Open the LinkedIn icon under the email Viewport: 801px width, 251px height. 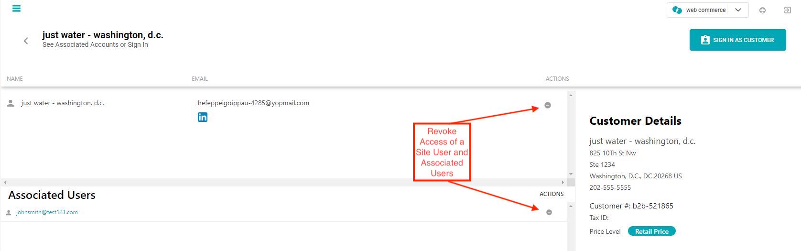[203, 117]
